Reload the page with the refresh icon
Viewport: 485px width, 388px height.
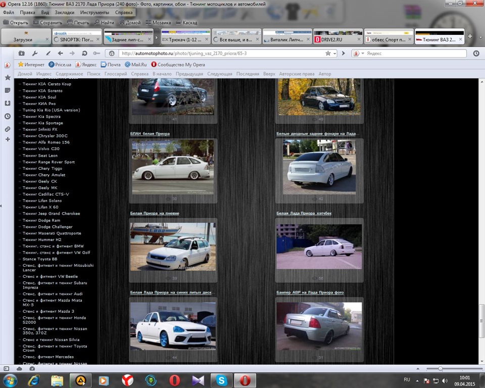pos(84,54)
